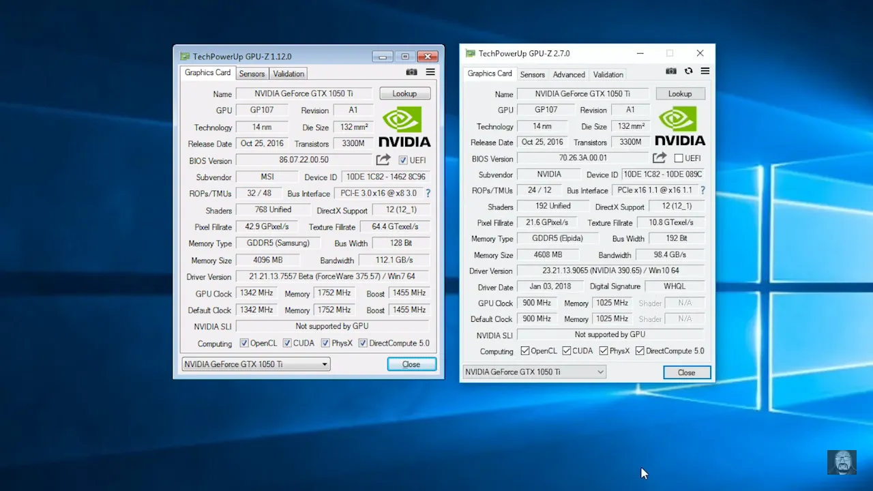The width and height of the screenshot is (873, 491).
Task: Switch to Validation tab in GPU-Z 1.12.0
Action: (288, 74)
